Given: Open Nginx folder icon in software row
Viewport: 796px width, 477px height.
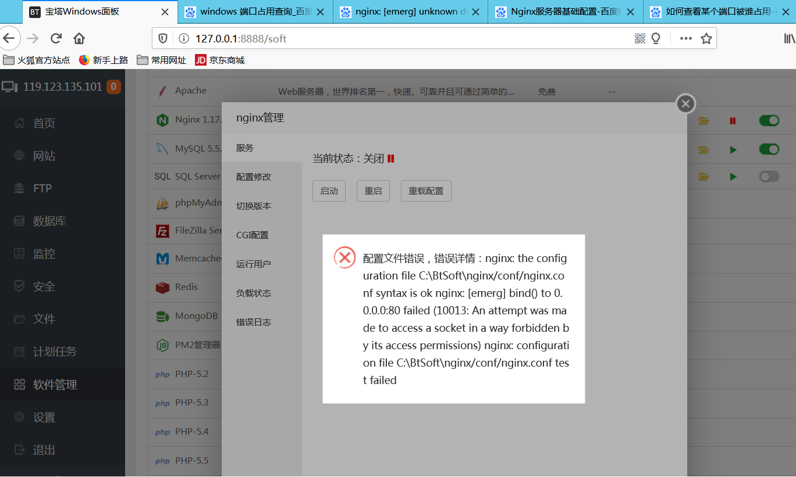Looking at the screenshot, I should click(x=704, y=121).
